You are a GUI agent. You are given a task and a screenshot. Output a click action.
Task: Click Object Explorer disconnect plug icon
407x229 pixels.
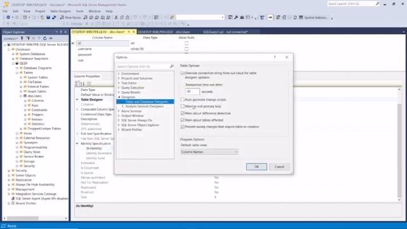(27, 38)
